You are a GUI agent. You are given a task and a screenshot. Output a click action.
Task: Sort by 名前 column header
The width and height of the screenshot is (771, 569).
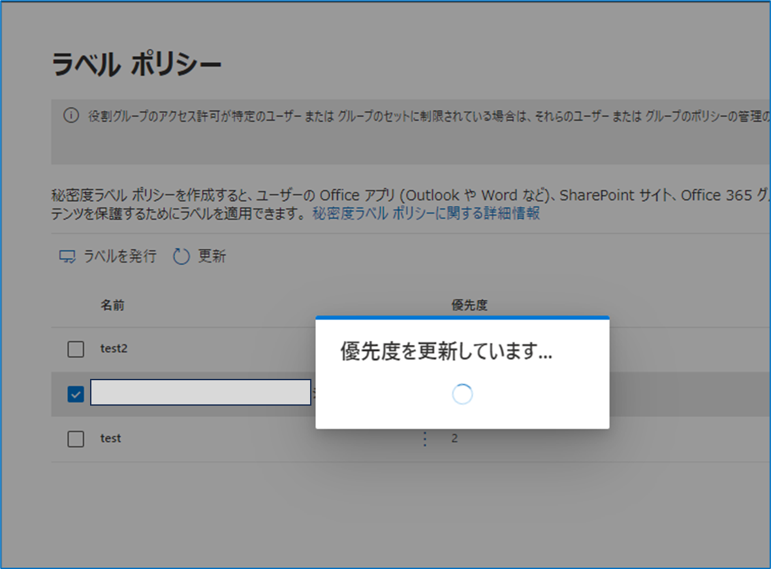pos(112,305)
